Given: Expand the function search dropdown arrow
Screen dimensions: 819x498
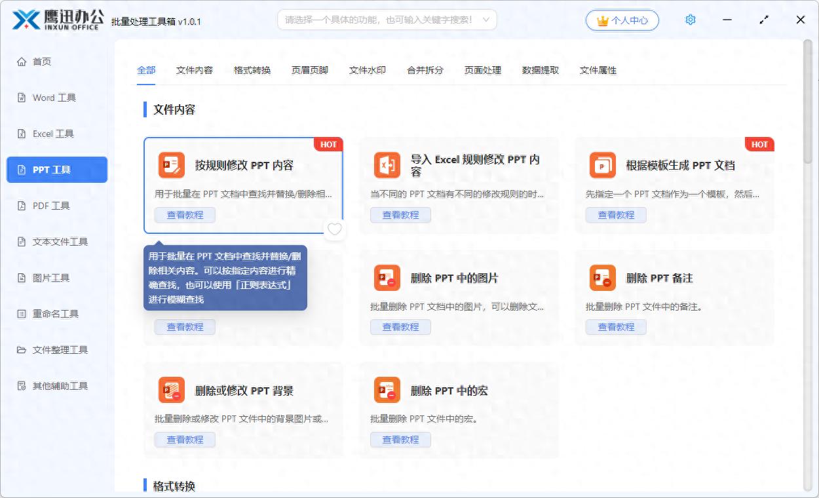Looking at the screenshot, I should point(486,20).
